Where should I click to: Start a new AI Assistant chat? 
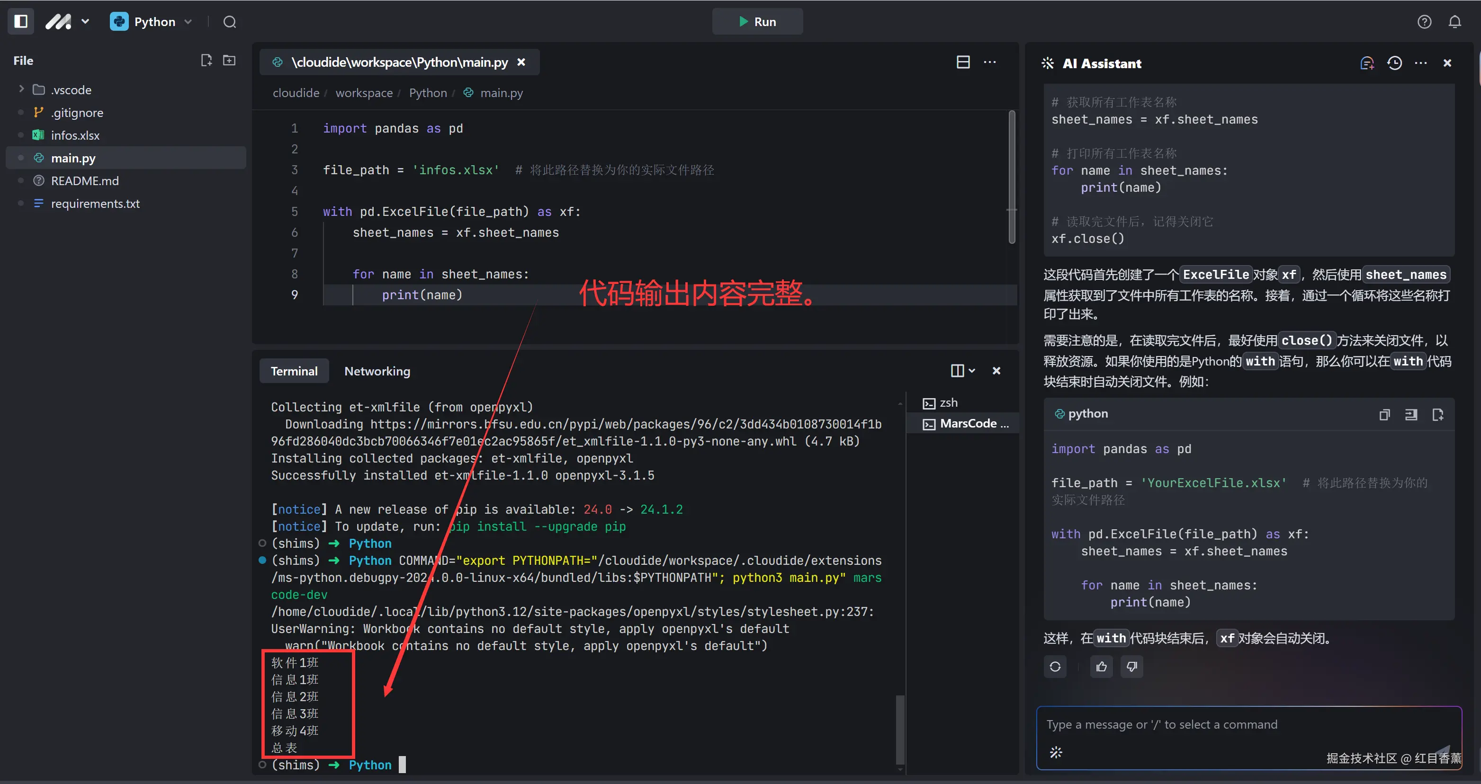pos(1366,63)
